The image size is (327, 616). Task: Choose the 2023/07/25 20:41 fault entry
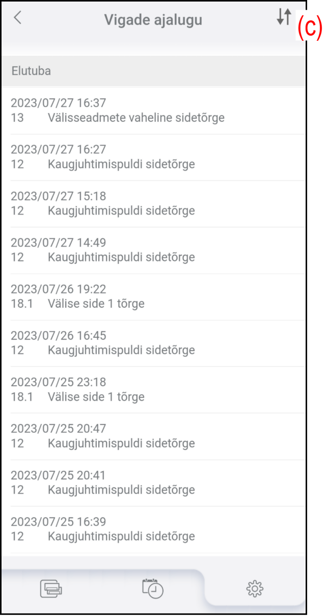point(153,483)
